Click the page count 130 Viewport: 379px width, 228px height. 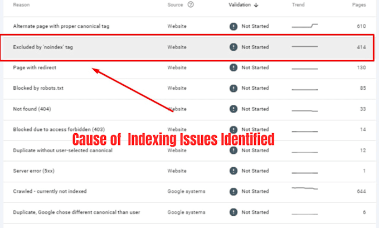pyautogui.click(x=361, y=67)
